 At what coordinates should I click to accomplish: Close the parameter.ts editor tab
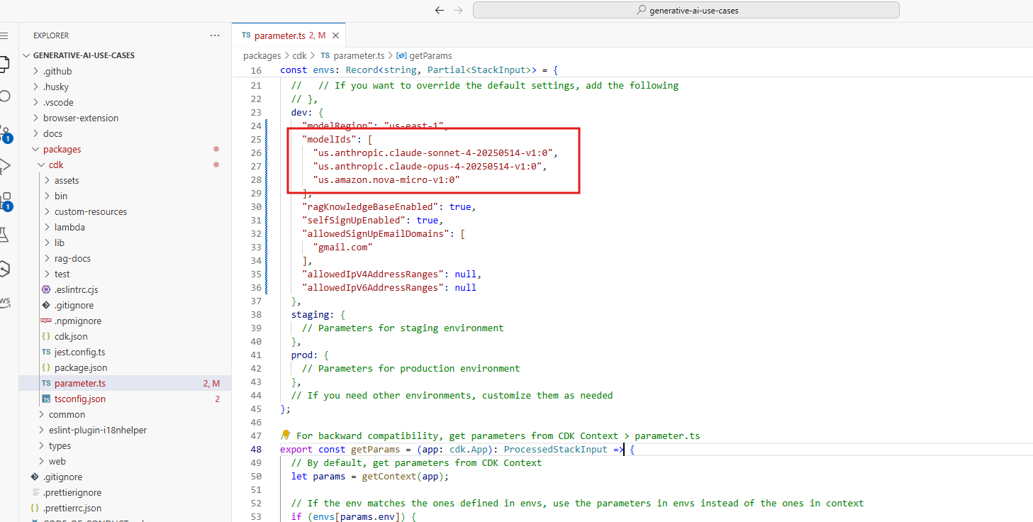(336, 35)
